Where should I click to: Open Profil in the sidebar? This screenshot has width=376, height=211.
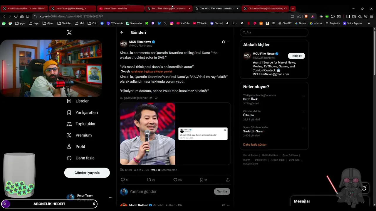[x=76, y=147]
